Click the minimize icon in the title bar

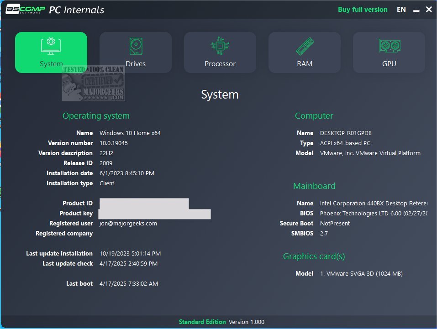point(416,9)
